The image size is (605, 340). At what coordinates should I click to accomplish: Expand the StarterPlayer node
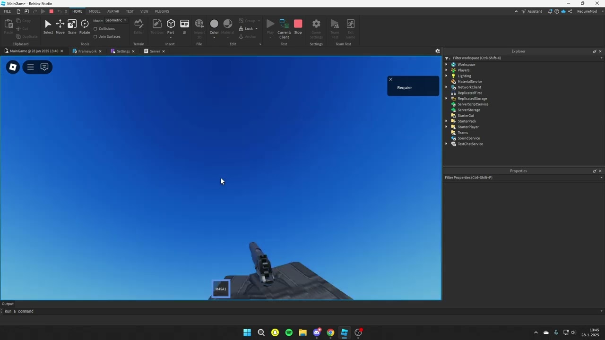click(x=447, y=127)
